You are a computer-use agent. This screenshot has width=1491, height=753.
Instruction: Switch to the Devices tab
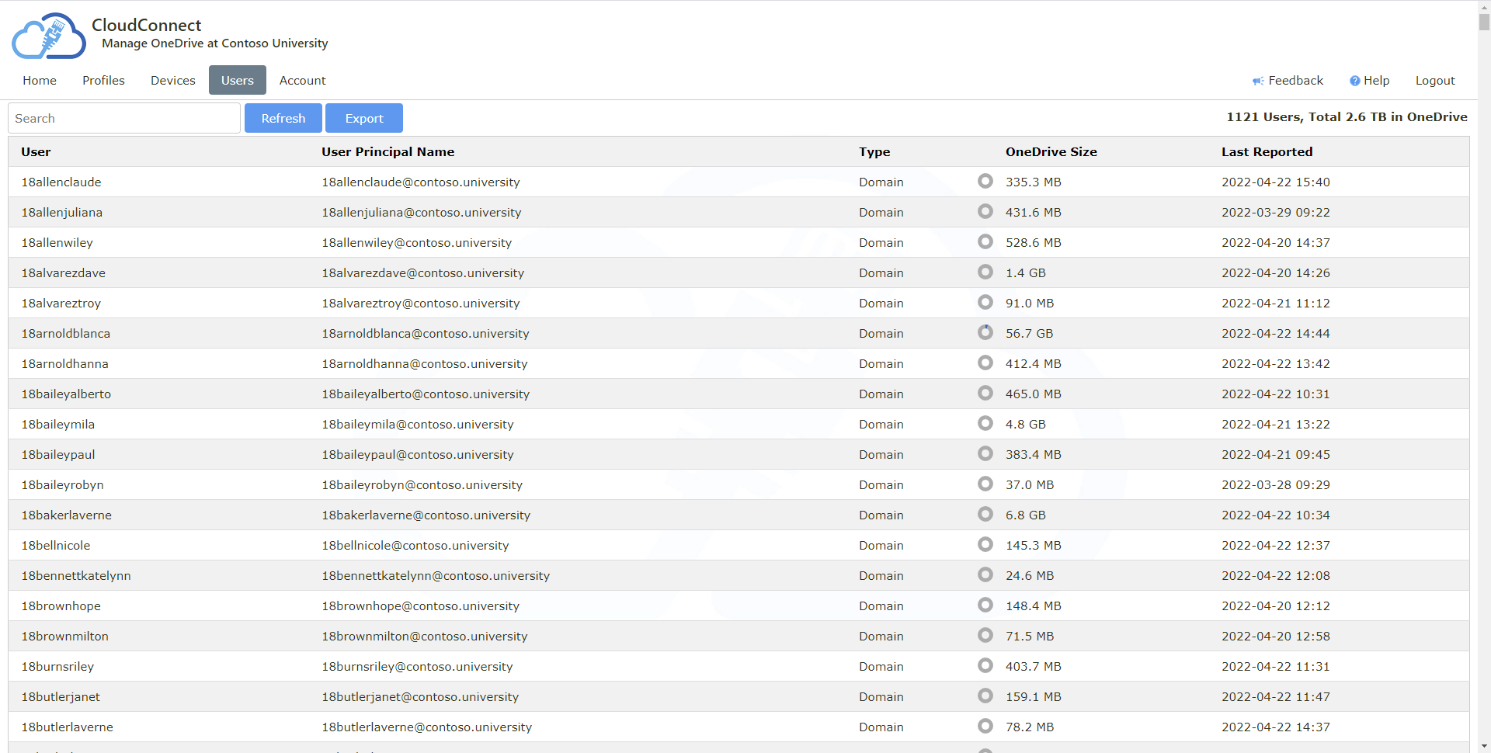click(172, 81)
